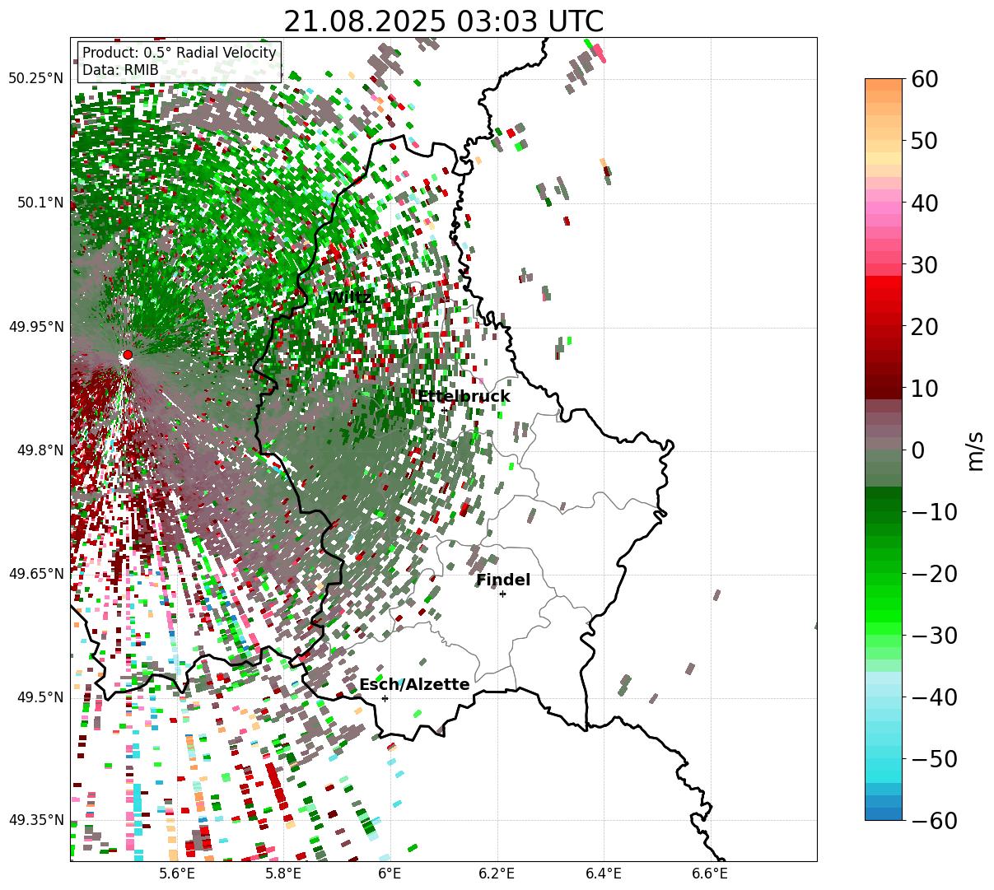Click the 49.5°N latitude tick label
The width and height of the screenshot is (994, 890).
[x=40, y=697]
